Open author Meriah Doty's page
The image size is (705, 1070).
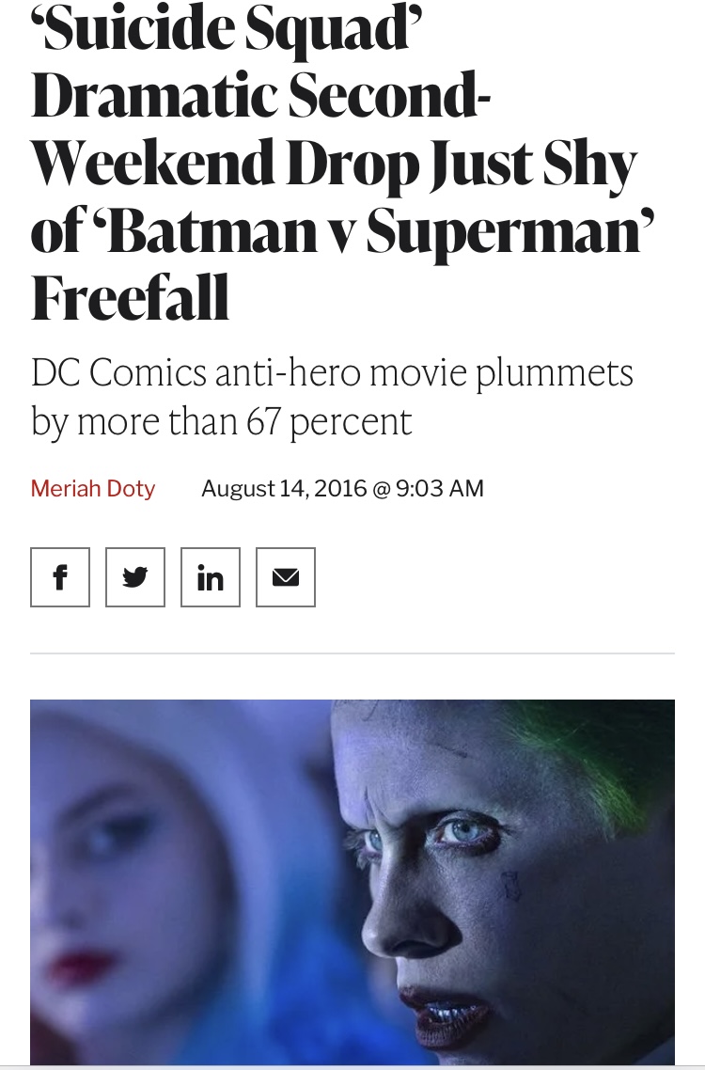point(93,489)
